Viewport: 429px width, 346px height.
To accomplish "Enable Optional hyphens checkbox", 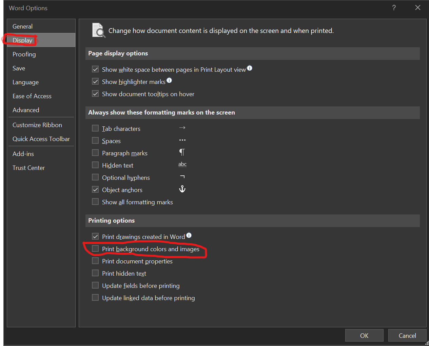I will tap(95, 177).
